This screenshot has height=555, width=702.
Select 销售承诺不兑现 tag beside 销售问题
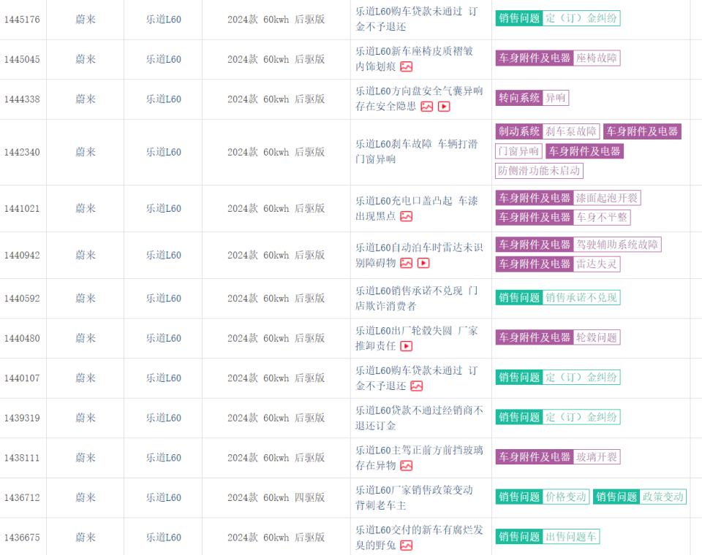[x=581, y=297]
